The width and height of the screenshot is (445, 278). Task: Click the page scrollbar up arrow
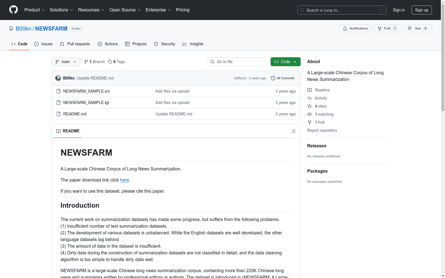point(443,2)
